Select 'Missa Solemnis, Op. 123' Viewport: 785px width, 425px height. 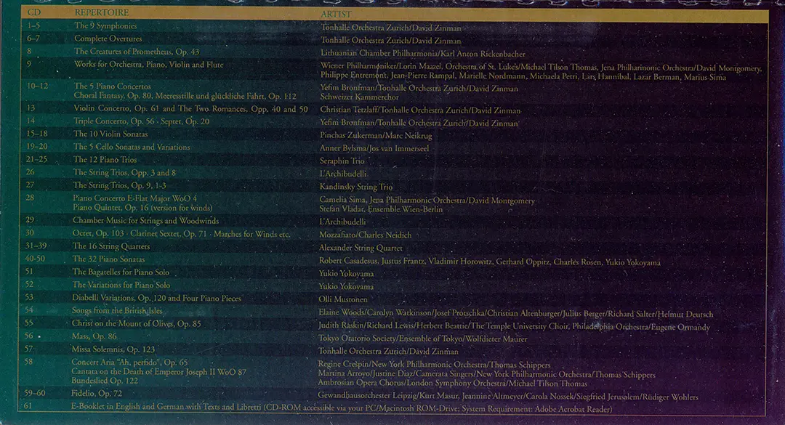point(113,349)
